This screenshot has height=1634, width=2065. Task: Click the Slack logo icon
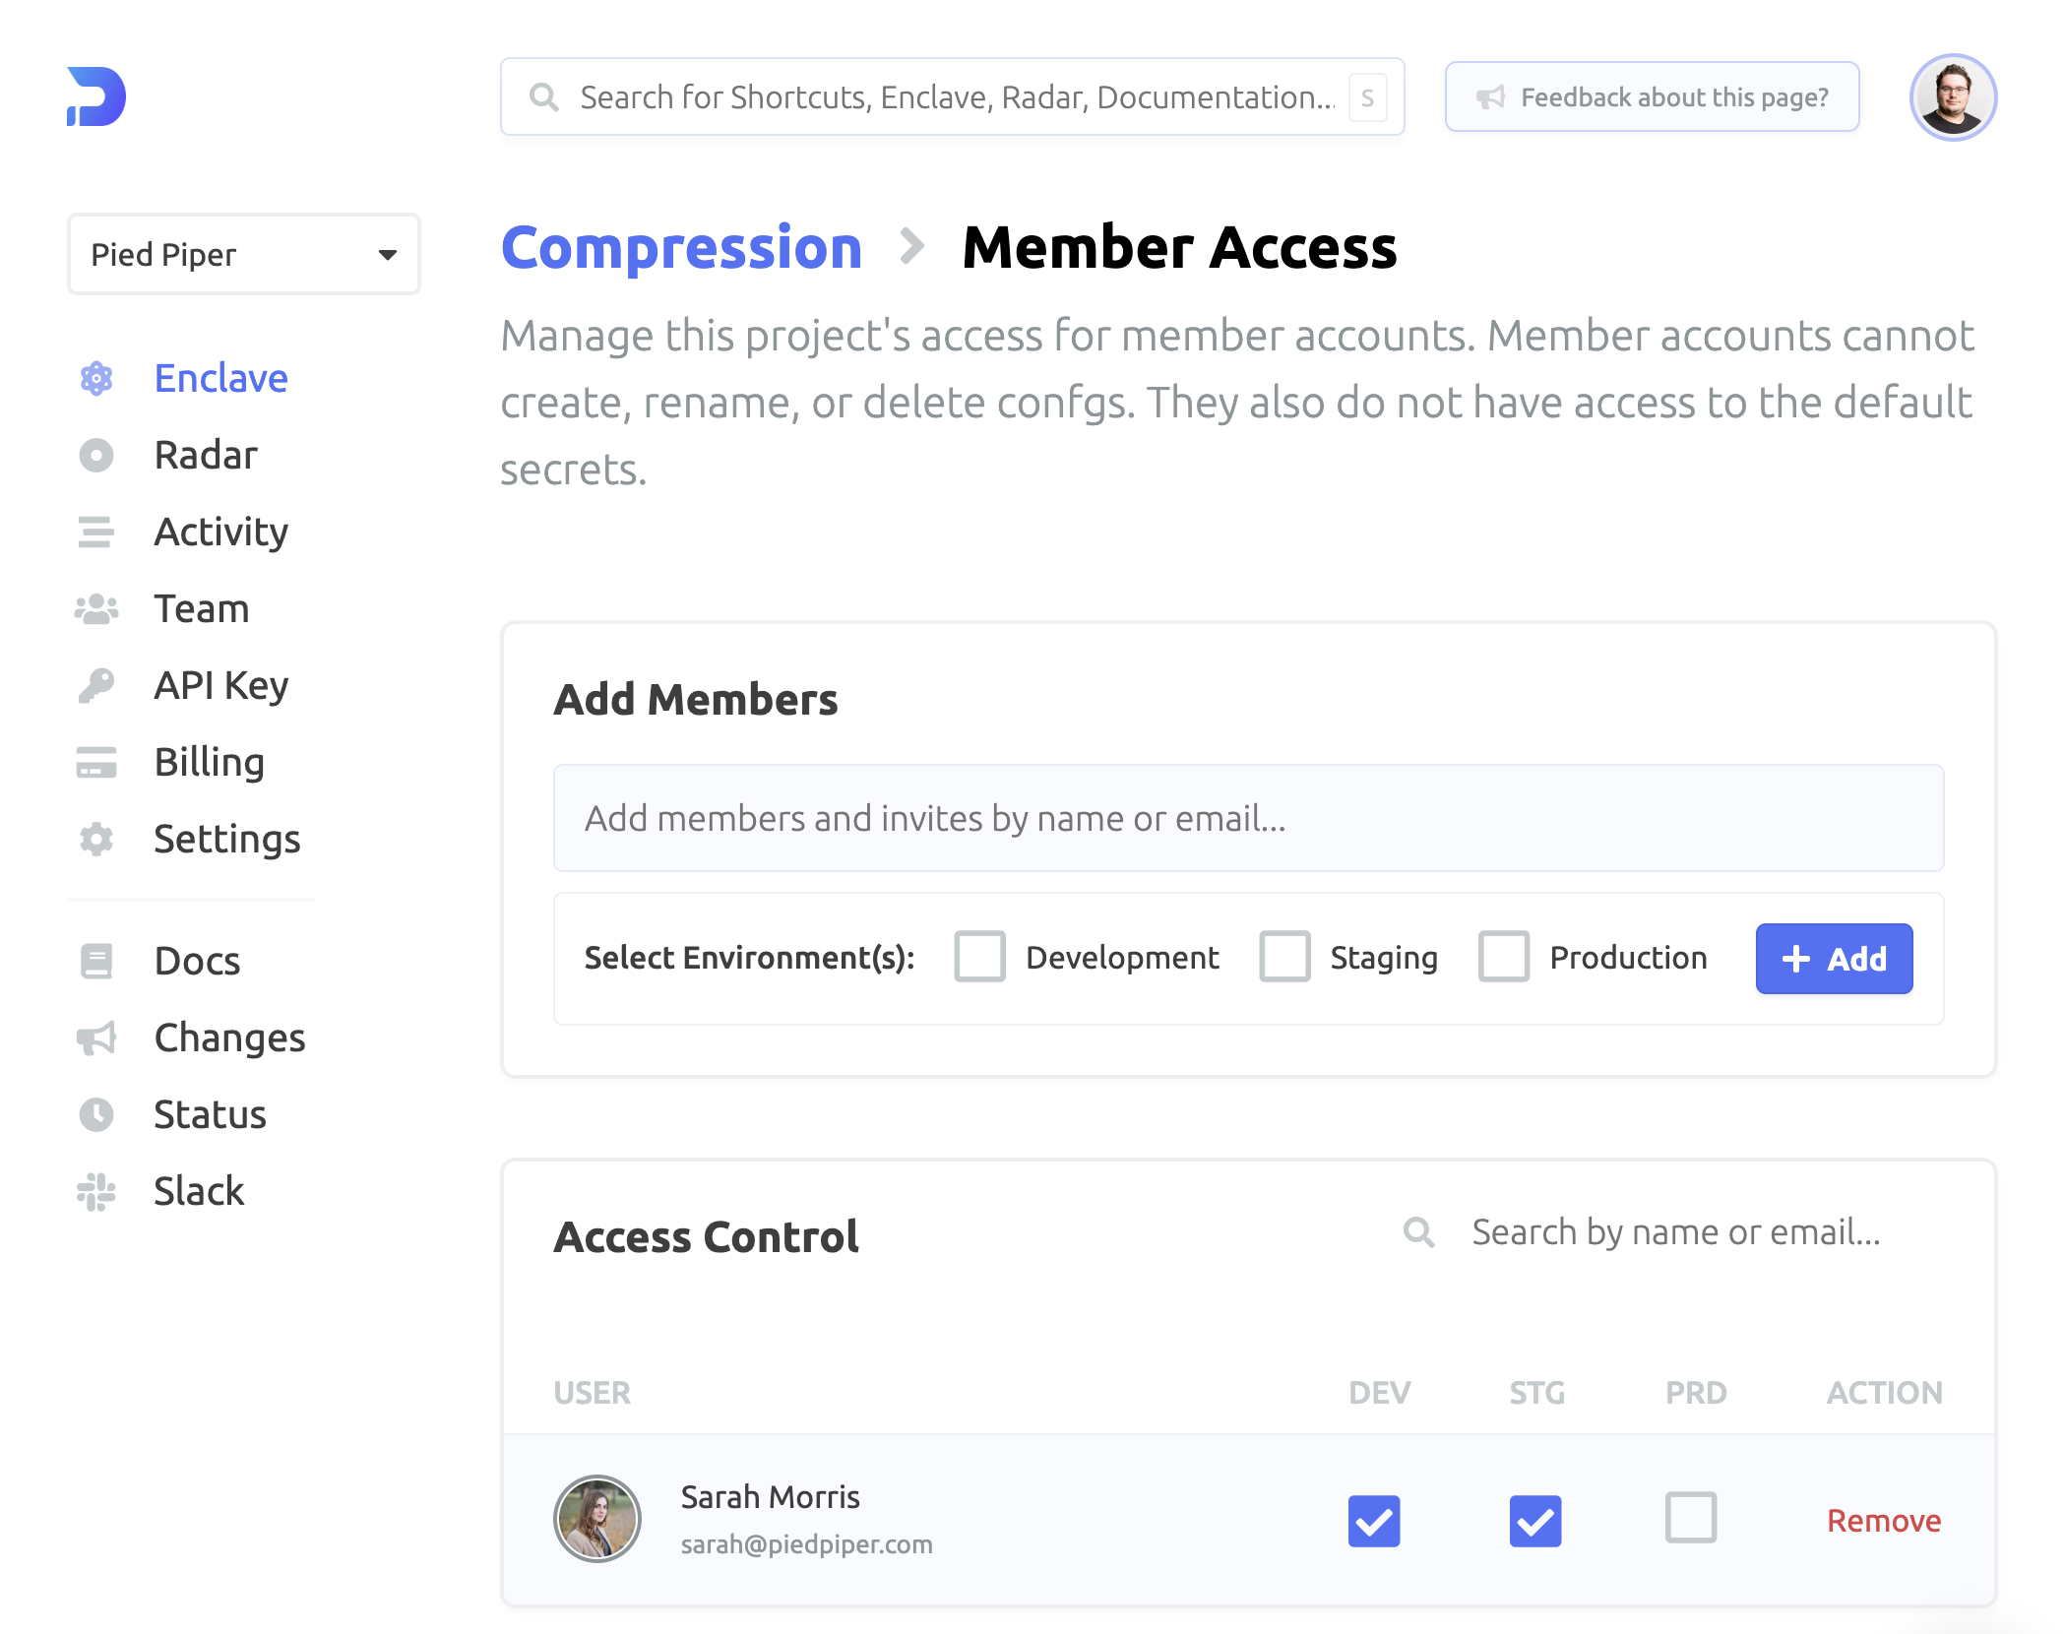(x=96, y=1192)
